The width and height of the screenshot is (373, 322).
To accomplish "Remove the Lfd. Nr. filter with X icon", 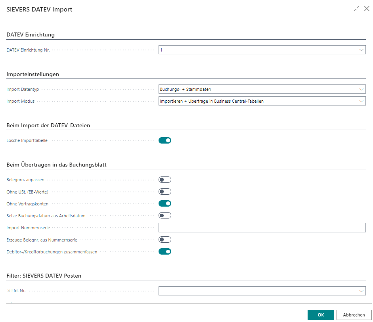I will tap(9, 291).
